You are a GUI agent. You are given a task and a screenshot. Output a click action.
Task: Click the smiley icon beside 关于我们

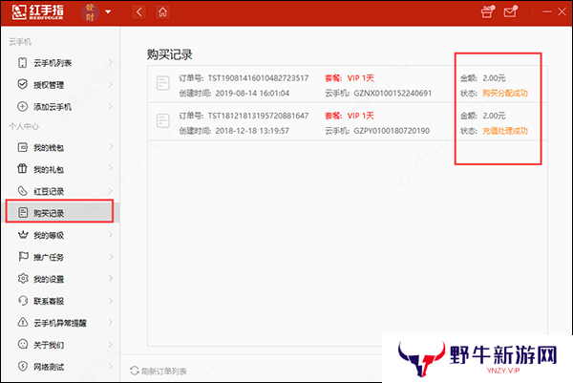(x=23, y=344)
